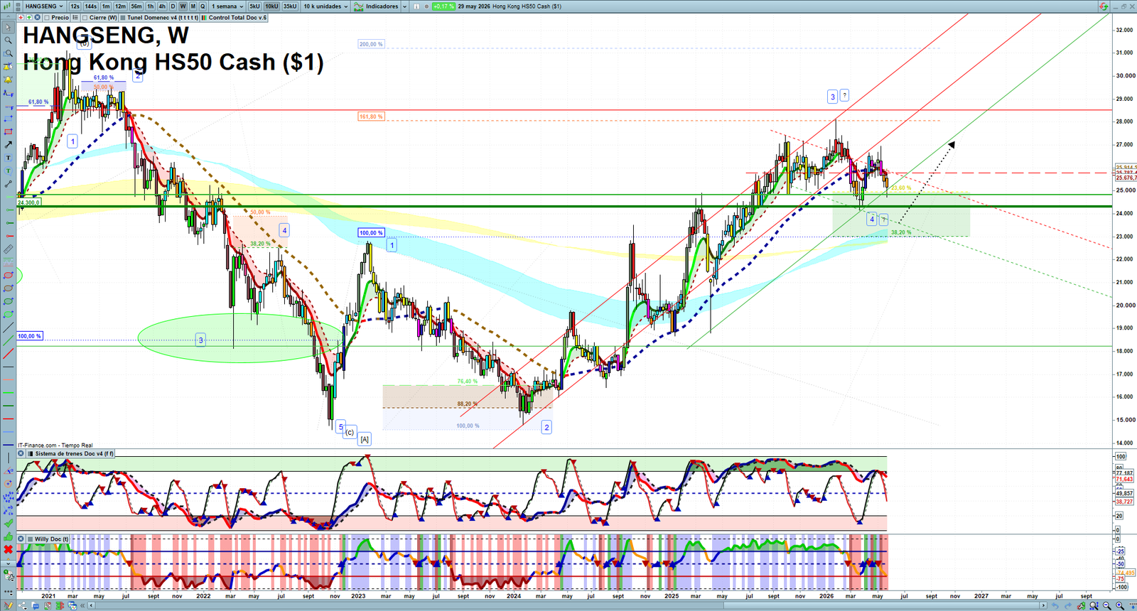Switch to the 144s timeframe
This screenshot has height=611, width=1137.
tap(91, 6)
